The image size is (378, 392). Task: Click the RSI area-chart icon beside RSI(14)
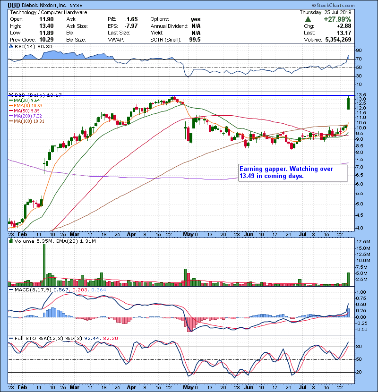coord(11,46)
